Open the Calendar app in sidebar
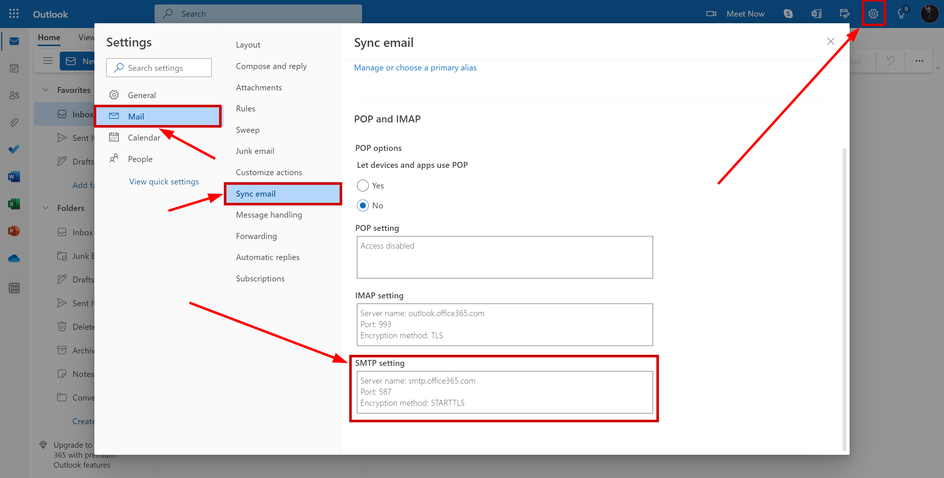Image resolution: width=944 pixels, height=478 pixels. (14, 68)
